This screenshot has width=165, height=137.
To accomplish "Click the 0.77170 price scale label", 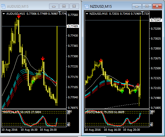I will 73,77.
